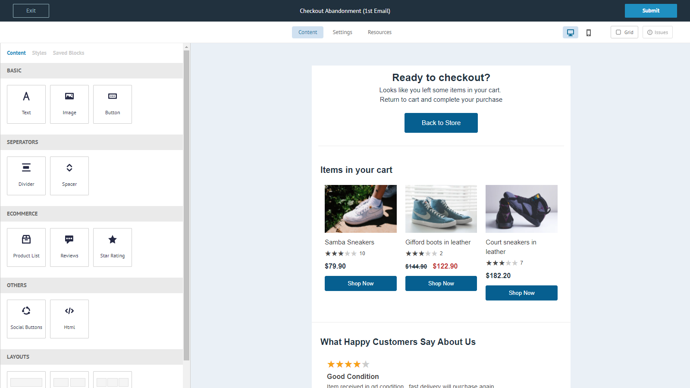Click the Exit button
This screenshot has height=388, width=690.
tap(31, 11)
